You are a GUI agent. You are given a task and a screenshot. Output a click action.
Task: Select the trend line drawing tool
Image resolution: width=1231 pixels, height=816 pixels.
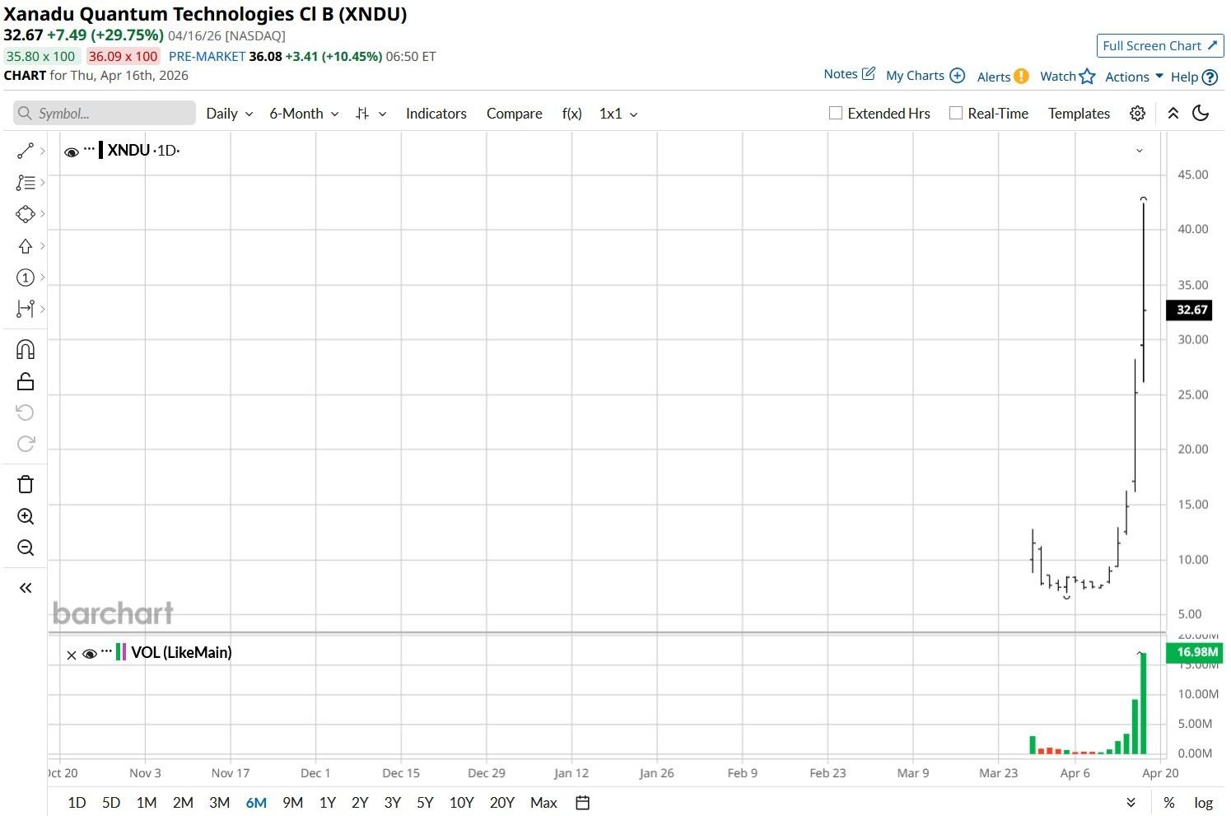26,151
